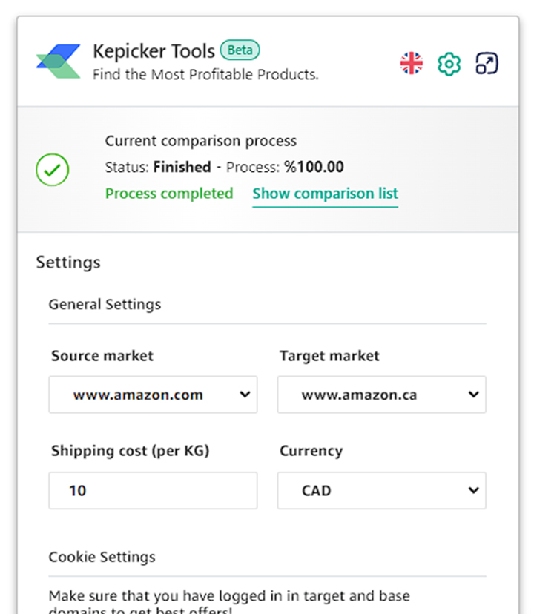Select the Currency dropdown chevron
The image size is (534, 614).
point(472,490)
